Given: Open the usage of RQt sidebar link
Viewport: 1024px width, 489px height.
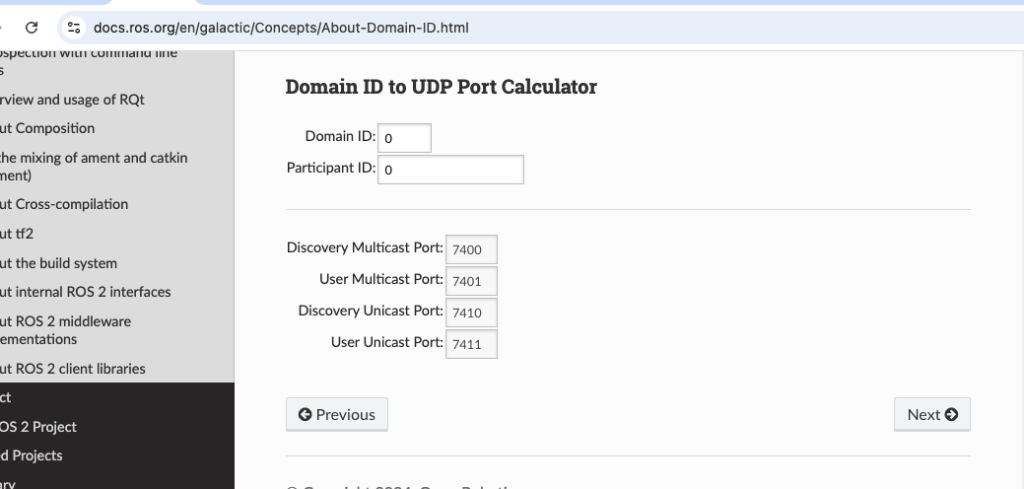Looking at the screenshot, I should [74, 100].
